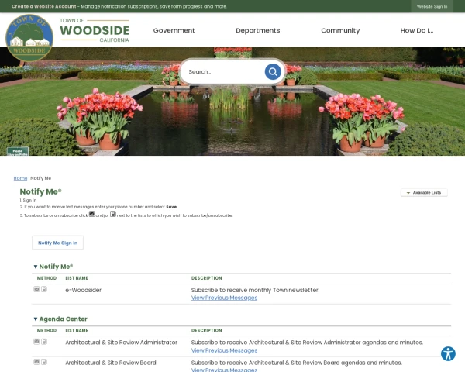Click into the Search input field
The width and height of the screenshot is (465, 372).
(226, 71)
